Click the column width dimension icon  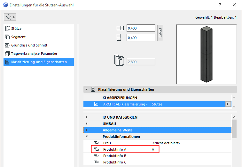(x=121, y=28)
